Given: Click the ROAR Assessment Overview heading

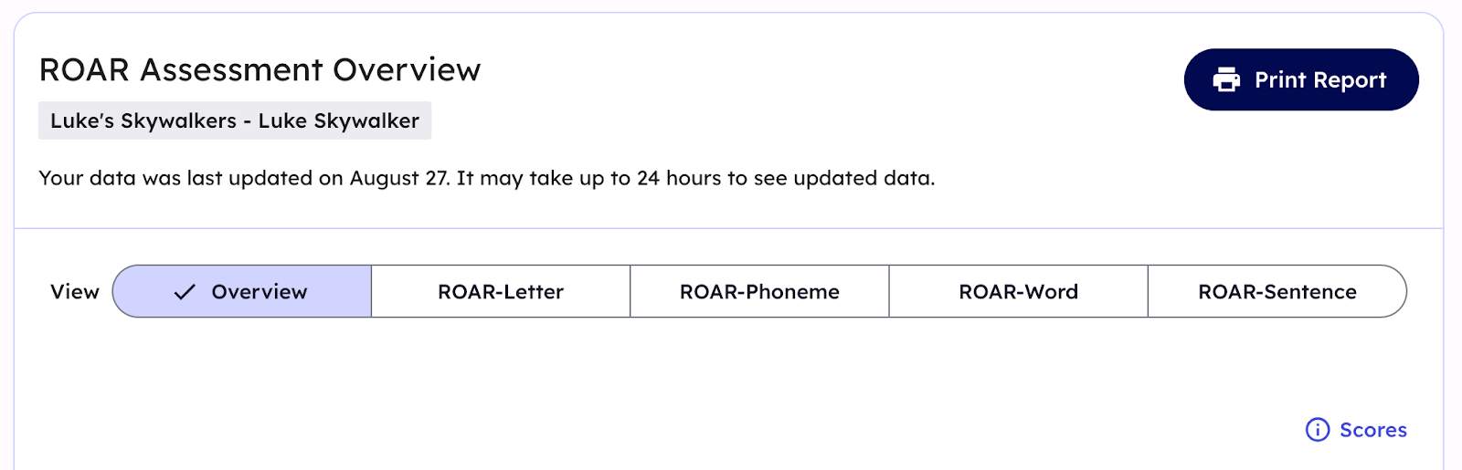Looking at the screenshot, I should [260, 70].
